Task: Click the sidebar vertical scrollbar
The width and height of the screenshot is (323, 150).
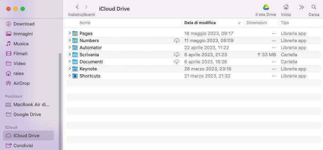Action: click(x=60, y=101)
